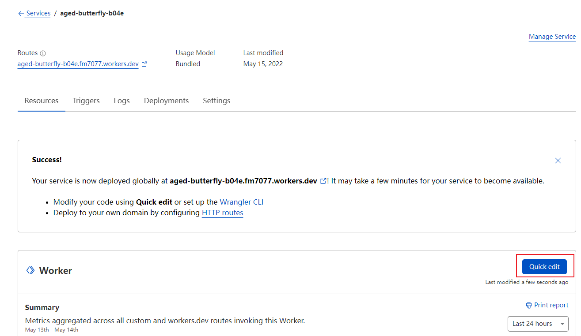Open the HTTP routes link
Viewport: 581px width, 336px height.
click(222, 213)
